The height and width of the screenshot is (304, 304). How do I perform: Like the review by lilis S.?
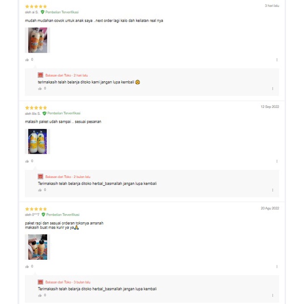coord(27,161)
